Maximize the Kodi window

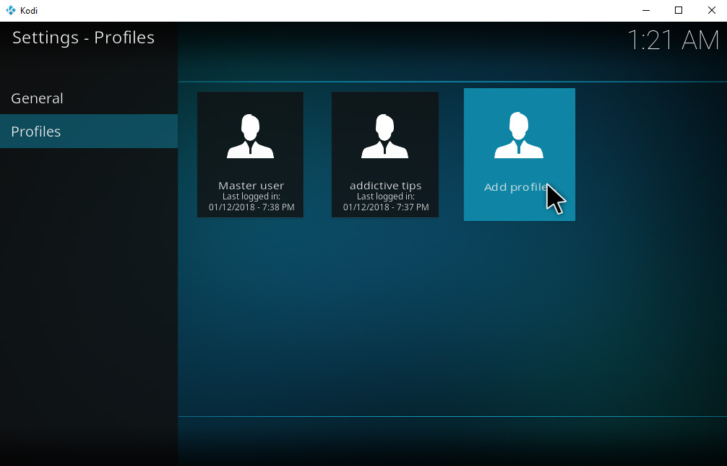[x=679, y=10]
